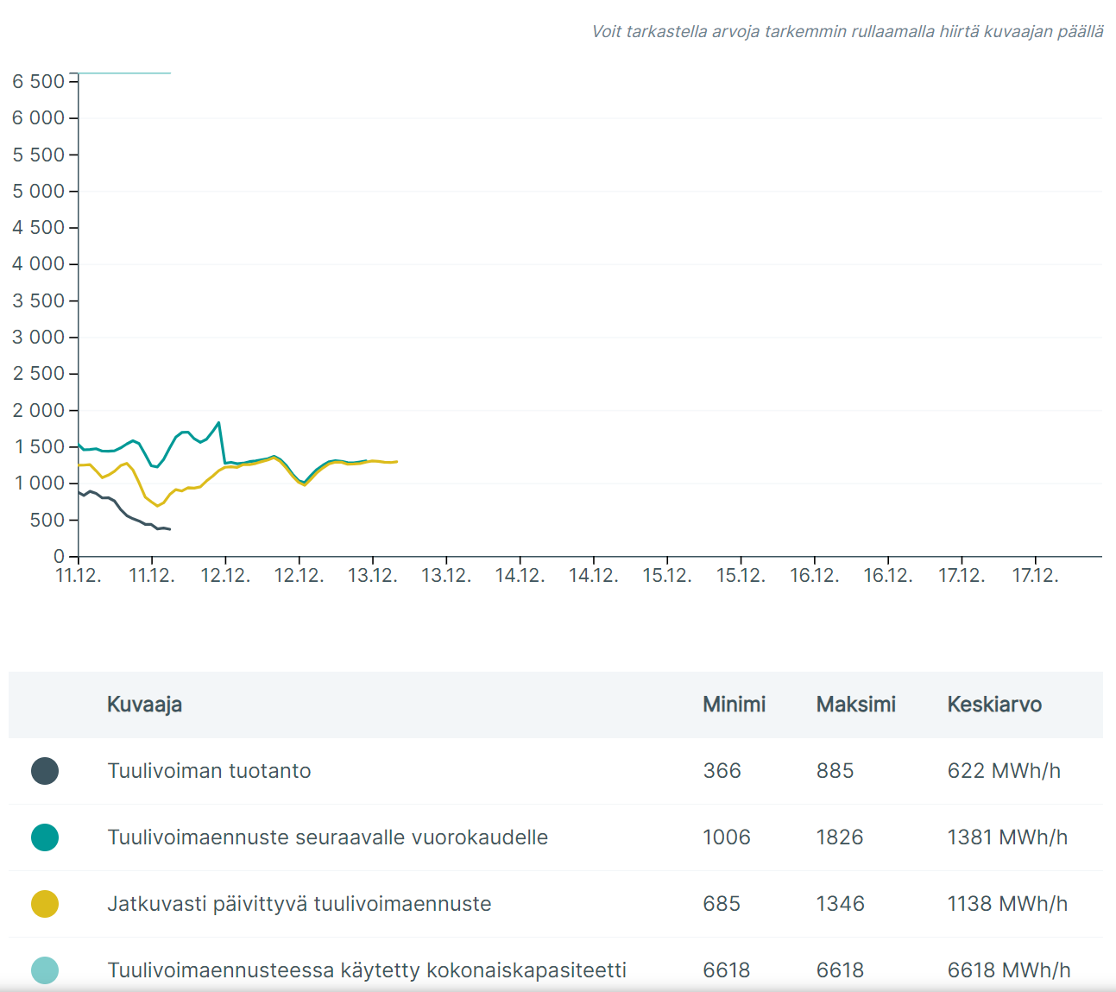Screen dimensions: 1116x992
Task: Select the Tuulivoiman tuotanto row label
Action: 209,771
